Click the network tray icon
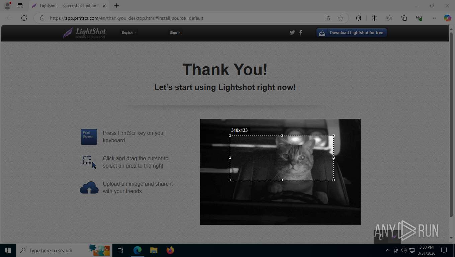455x257 pixels. click(x=412, y=250)
